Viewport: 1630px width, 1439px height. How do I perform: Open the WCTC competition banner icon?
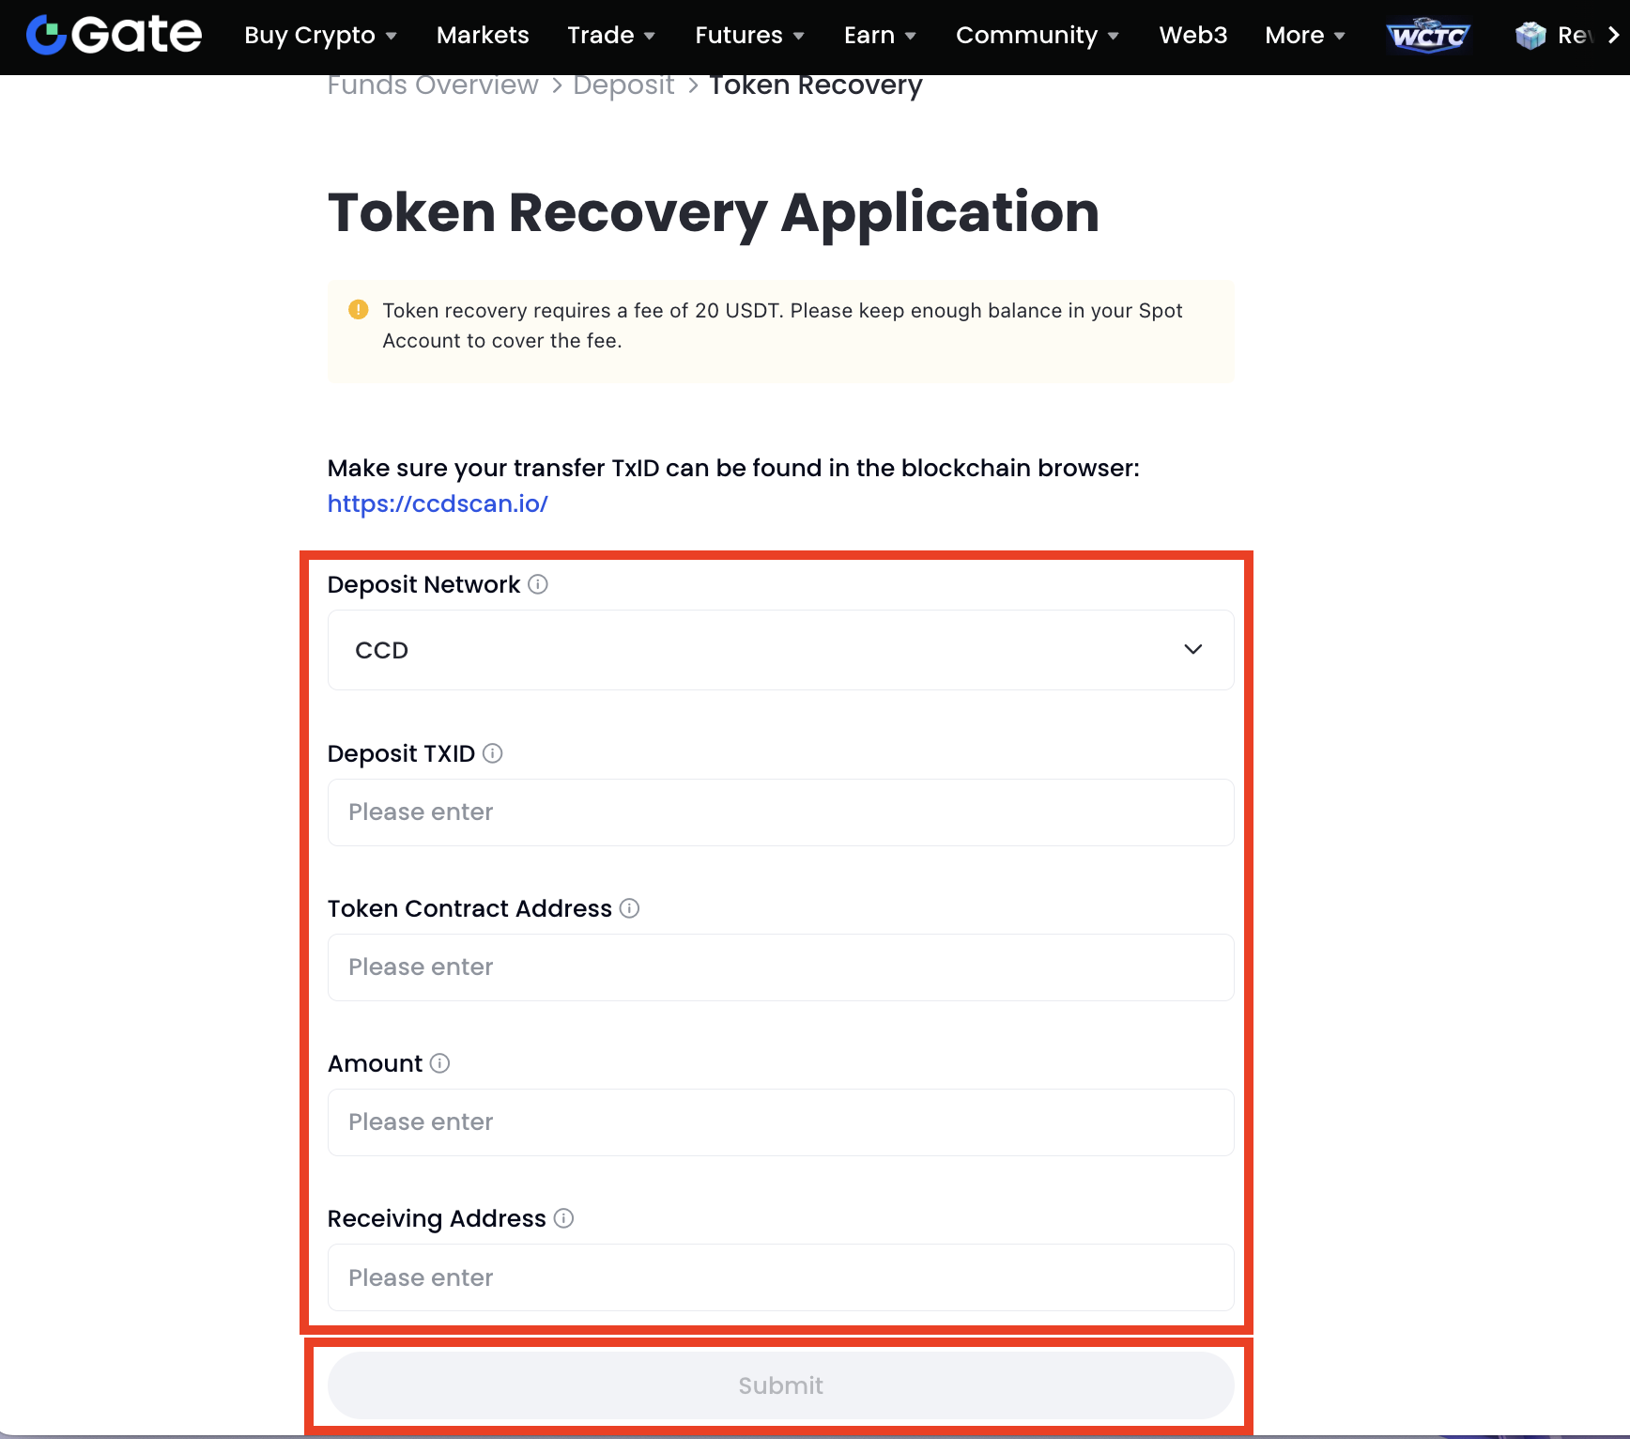(1427, 36)
